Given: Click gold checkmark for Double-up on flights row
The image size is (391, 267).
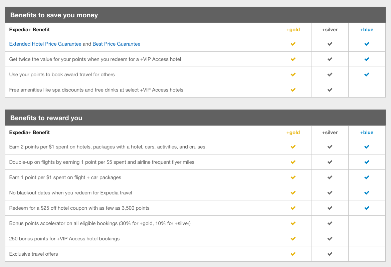Looking at the screenshot, I should coord(293,162).
